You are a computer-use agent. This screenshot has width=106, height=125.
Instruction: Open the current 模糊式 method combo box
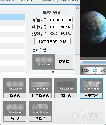click(x=53, y=61)
